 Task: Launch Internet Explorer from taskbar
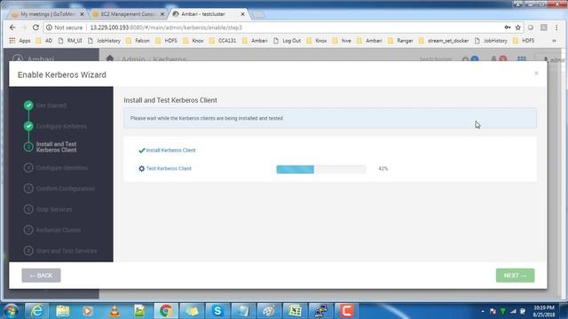click(x=36, y=311)
